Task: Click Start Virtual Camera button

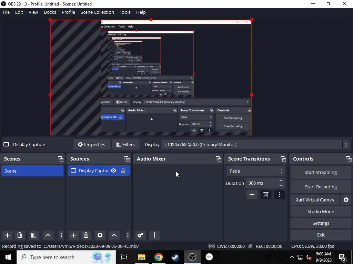Action: point(315,200)
